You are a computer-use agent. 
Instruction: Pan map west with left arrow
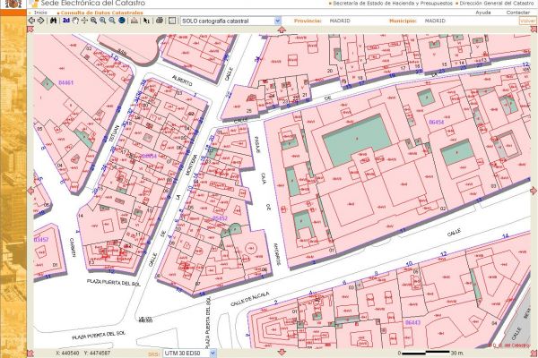pyautogui.click(x=30, y=191)
